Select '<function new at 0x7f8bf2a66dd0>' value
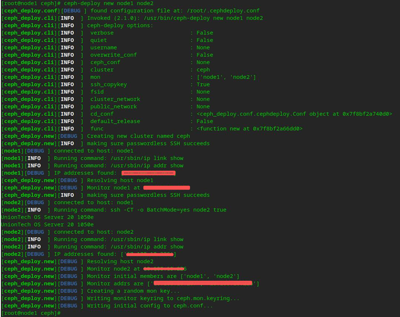 (x=250, y=129)
